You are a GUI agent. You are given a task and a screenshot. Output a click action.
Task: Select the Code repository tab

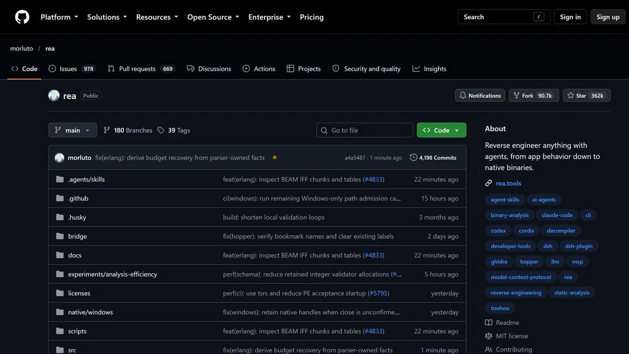pyautogui.click(x=24, y=69)
